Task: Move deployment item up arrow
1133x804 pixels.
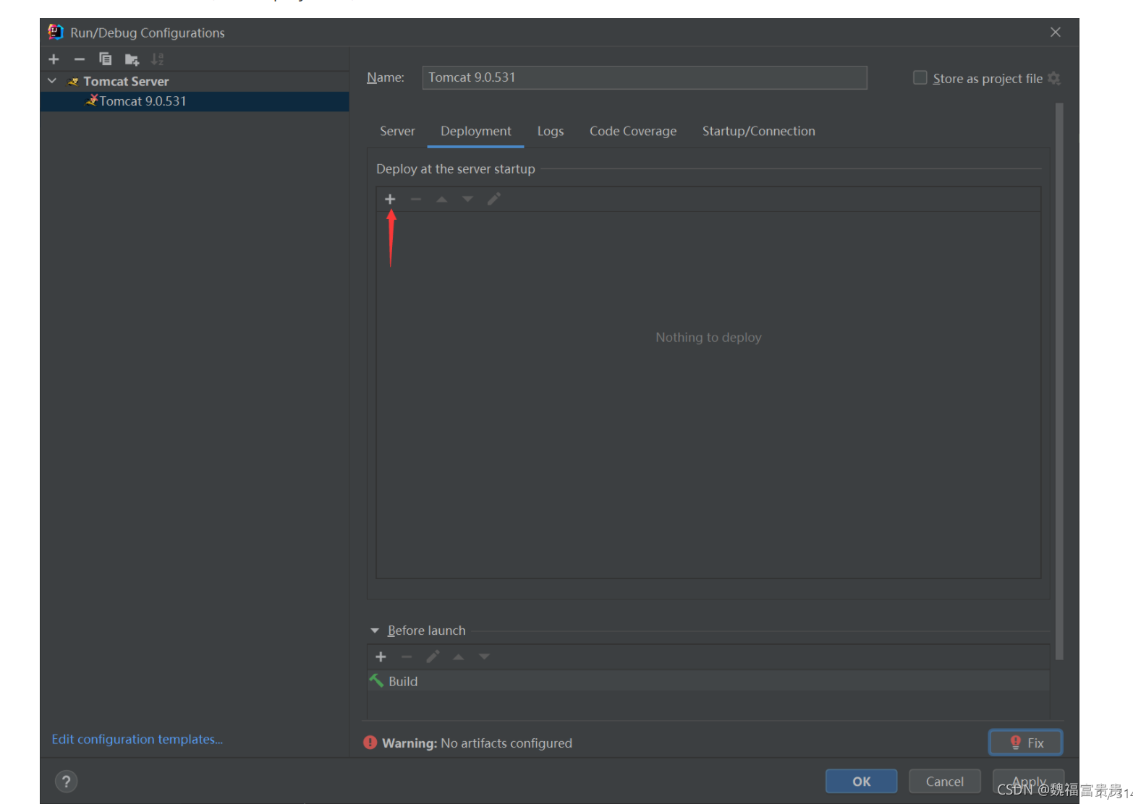Action: [441, 199]
